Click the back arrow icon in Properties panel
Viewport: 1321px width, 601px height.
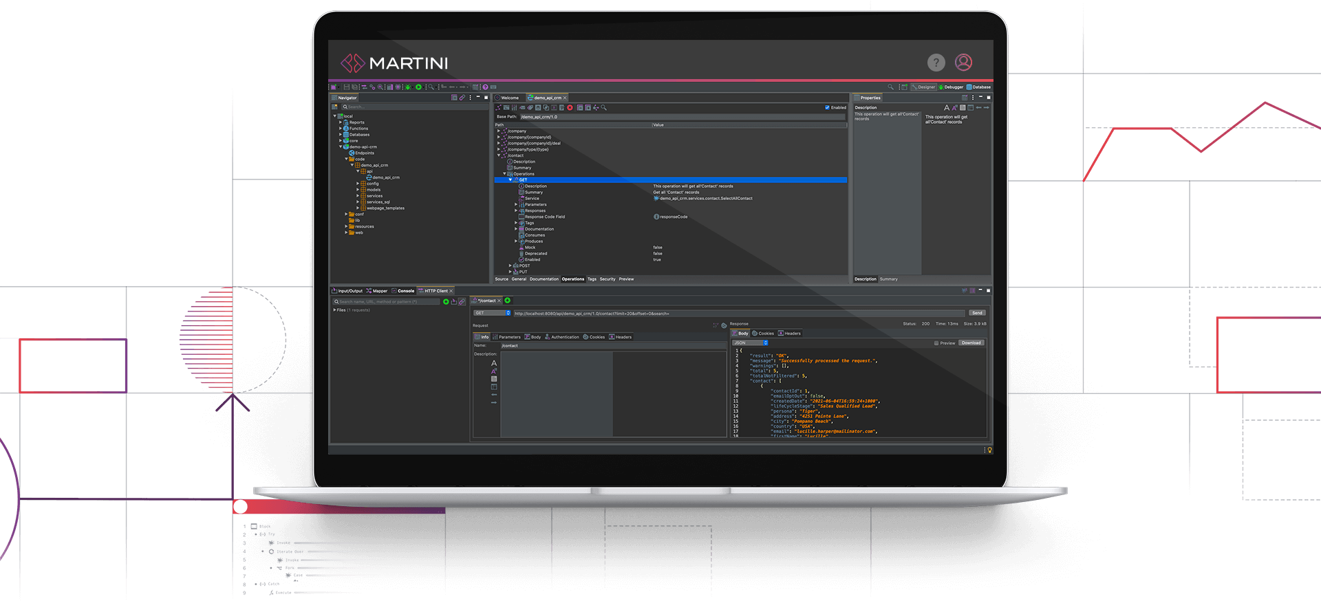coord(978,107)
